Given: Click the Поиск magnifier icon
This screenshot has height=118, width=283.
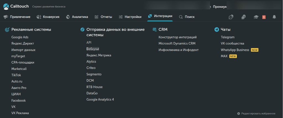Looking at the screenshot, I should tap(181, 17).
